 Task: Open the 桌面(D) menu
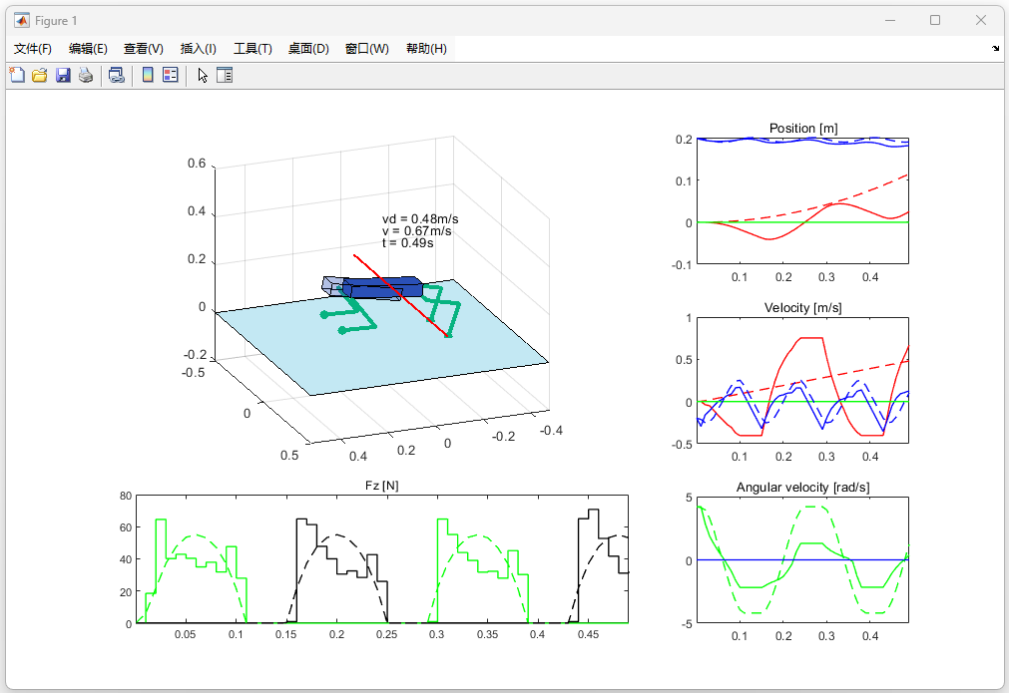click(x=308, y=49)
